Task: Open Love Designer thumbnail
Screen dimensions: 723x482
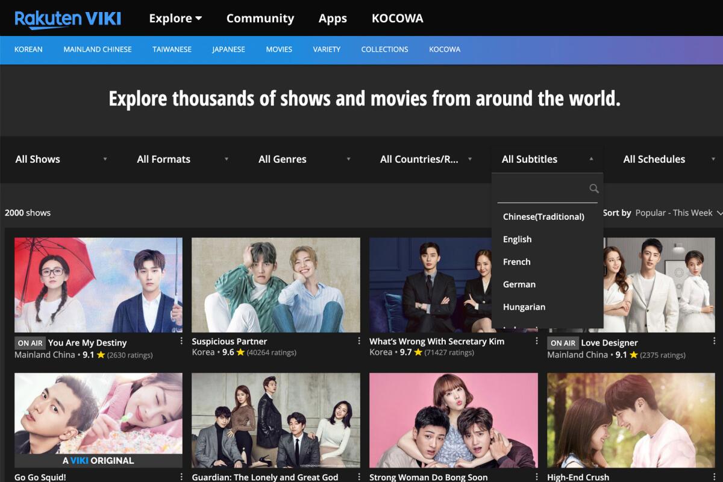Action: [659, 285]
